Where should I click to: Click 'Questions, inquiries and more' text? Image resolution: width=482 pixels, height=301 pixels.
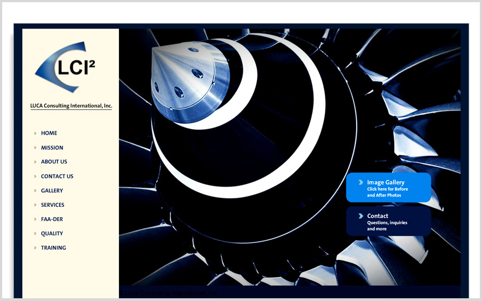(387, 225)
